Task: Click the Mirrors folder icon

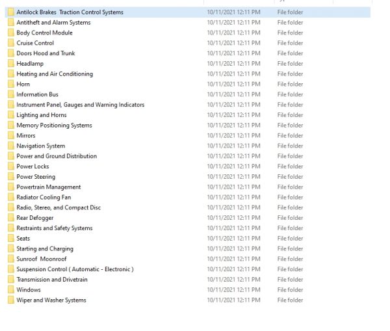Action: tap(10, 135)
